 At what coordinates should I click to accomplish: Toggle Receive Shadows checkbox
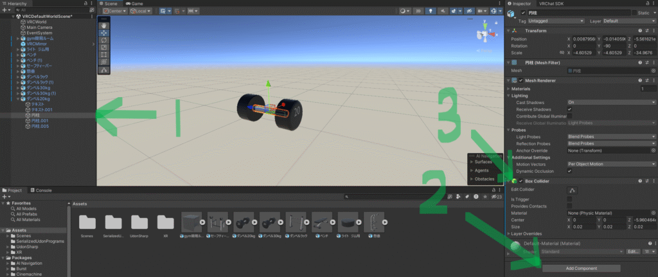coord(569,109)
